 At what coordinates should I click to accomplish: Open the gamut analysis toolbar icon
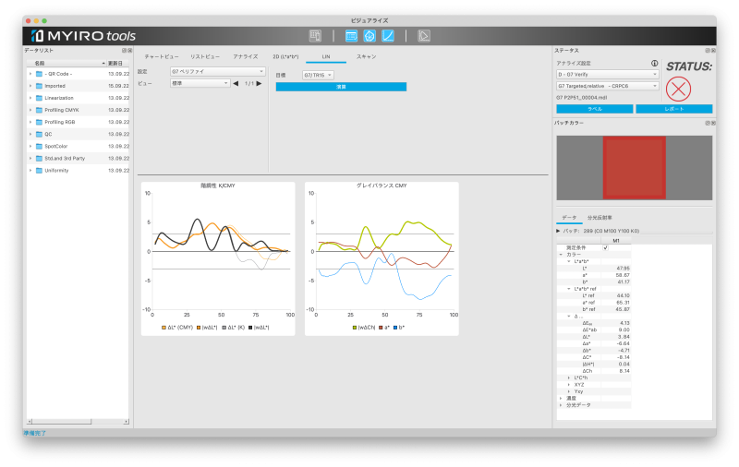369,36
